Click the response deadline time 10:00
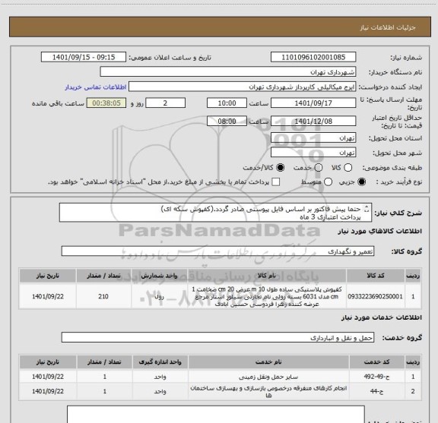Viewport: 438px width, 423px height. (x=227, y=103)
